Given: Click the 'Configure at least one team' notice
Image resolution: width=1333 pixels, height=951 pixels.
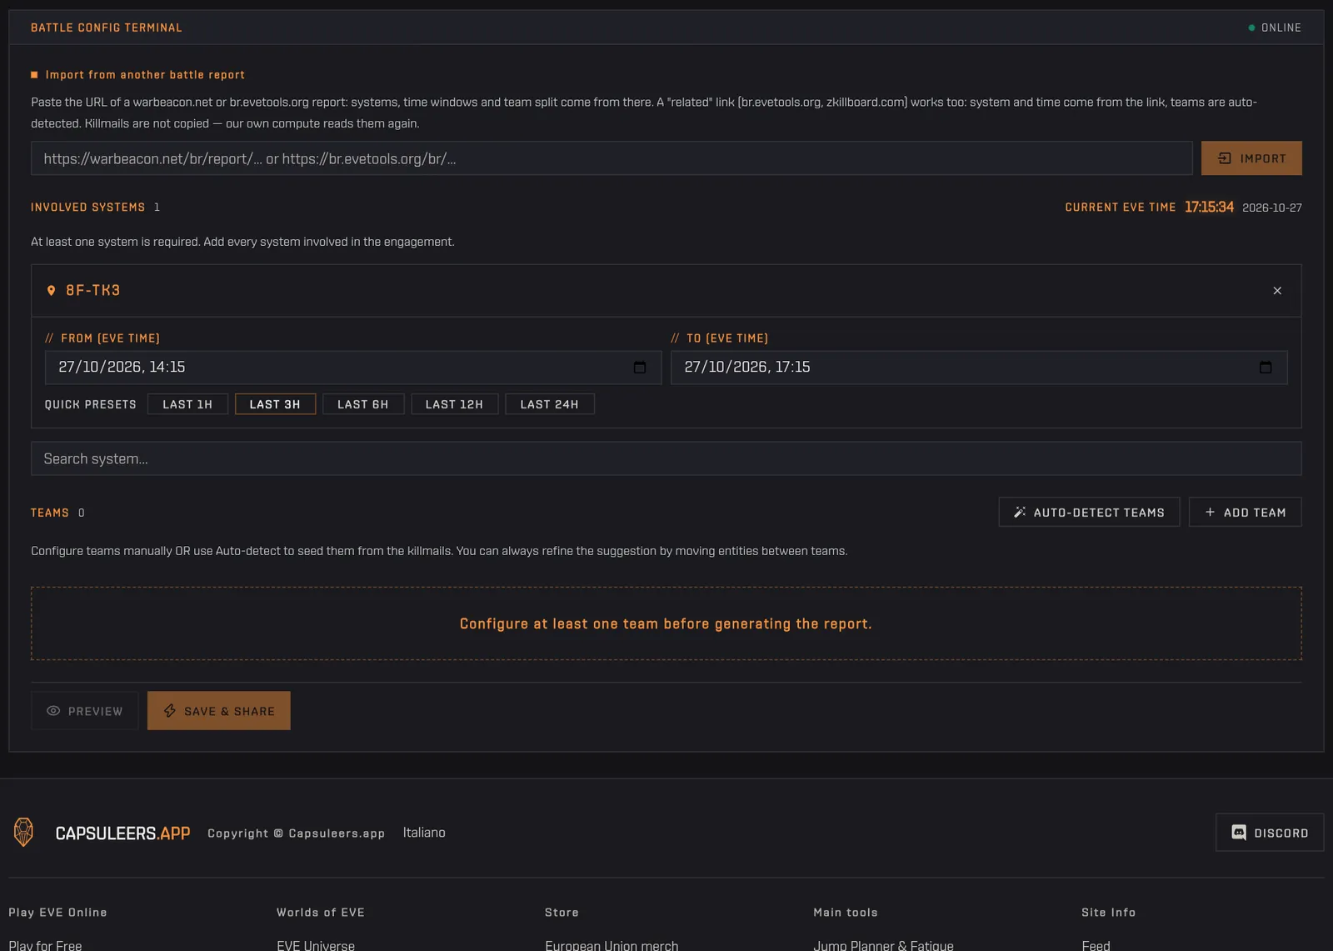Looking at the screenshot, I should click(666, 623).
